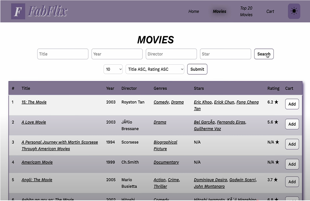This screenshot has height=201, width=310.
Task: Browse the Thriller genre link
Action: (x=160, y=186)
